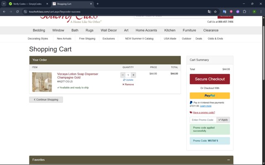Checkout with PayPal button
The width and height of the screenshot is (265, 165).
210,96
